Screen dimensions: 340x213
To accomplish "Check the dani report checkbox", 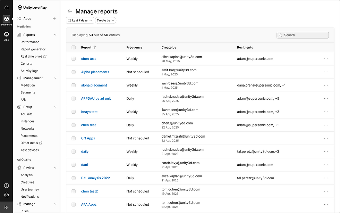I will [x=74, y=165].
